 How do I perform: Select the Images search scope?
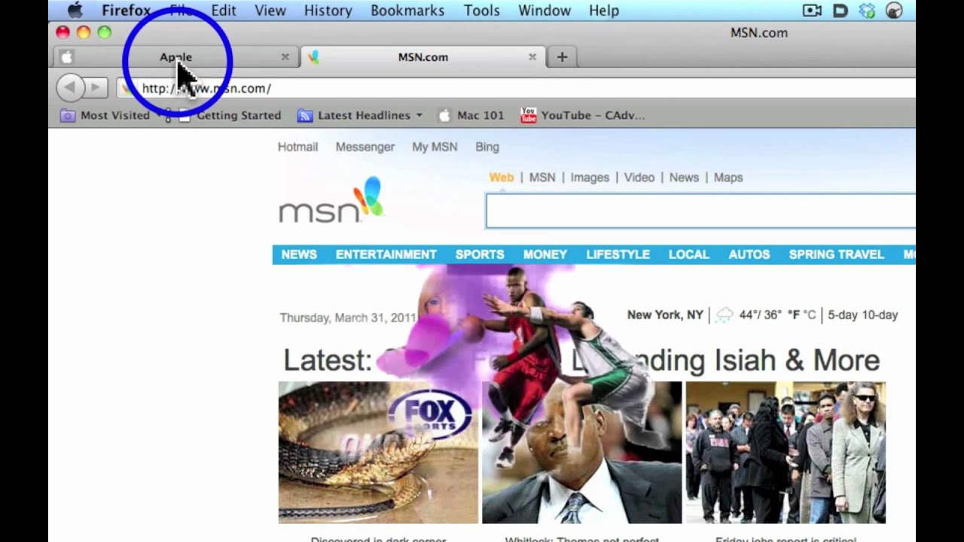point(590,178)
